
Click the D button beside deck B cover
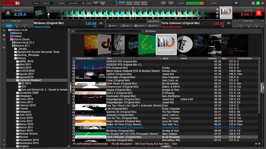pos(217,13)
